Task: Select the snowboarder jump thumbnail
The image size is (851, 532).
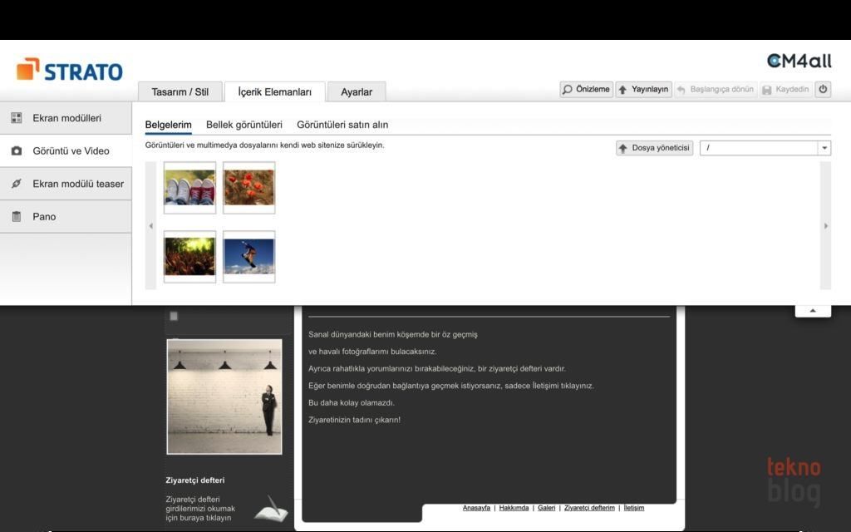Action: point(248,257)
